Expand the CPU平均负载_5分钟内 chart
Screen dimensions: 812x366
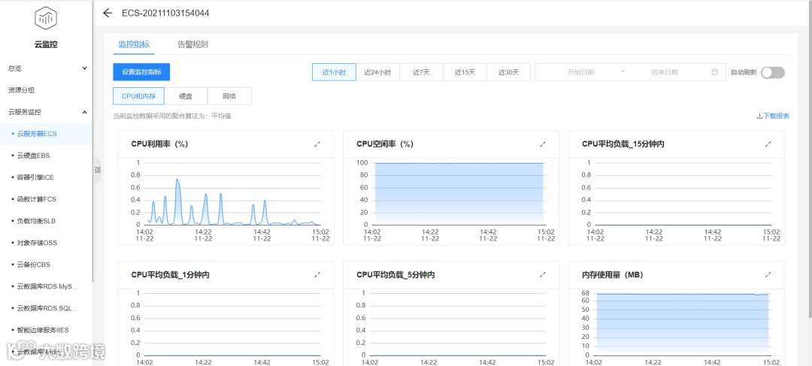point(543,275)
